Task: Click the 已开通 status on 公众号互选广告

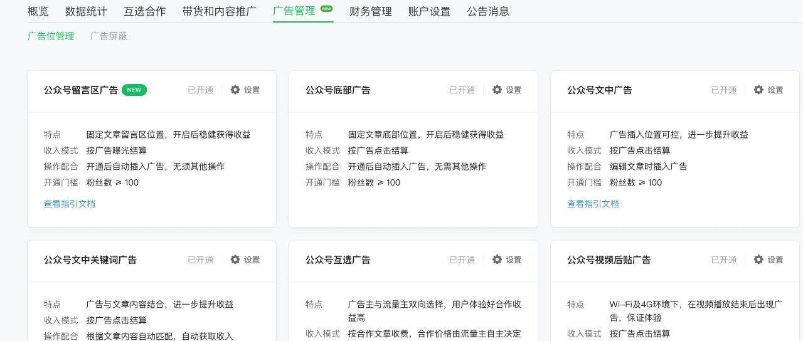Action: [x=462, y=260]
